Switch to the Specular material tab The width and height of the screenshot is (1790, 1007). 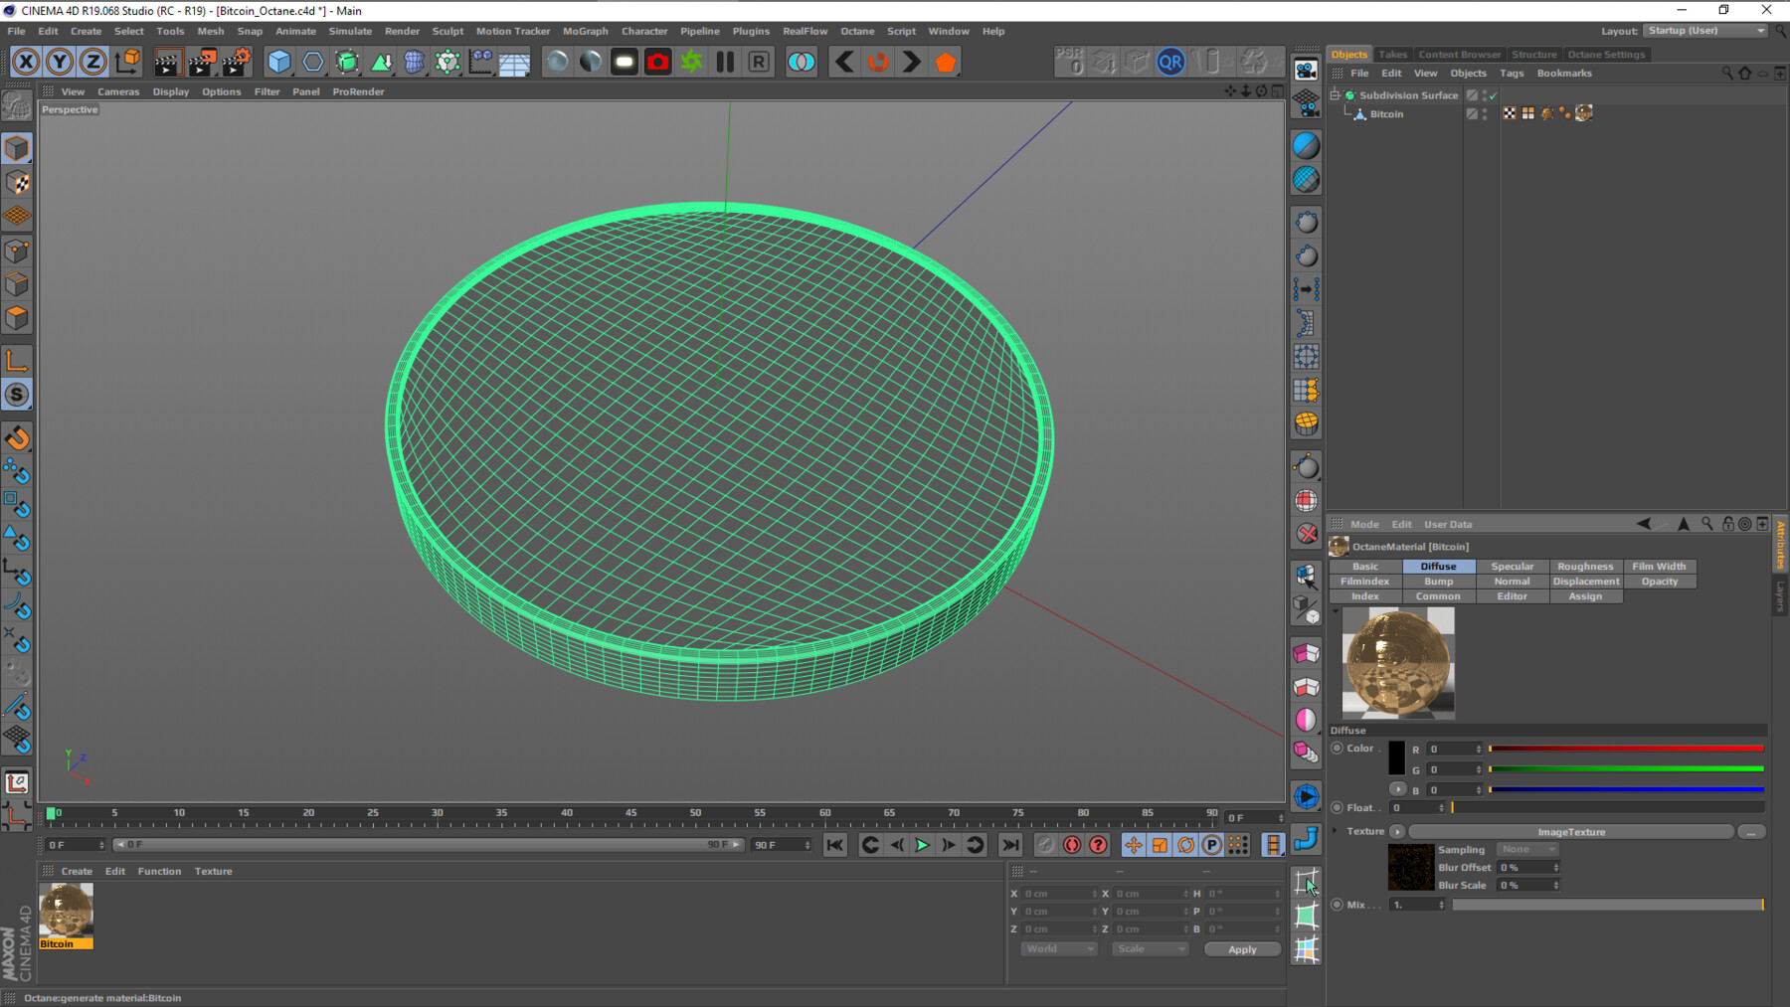click(1512, 567)
